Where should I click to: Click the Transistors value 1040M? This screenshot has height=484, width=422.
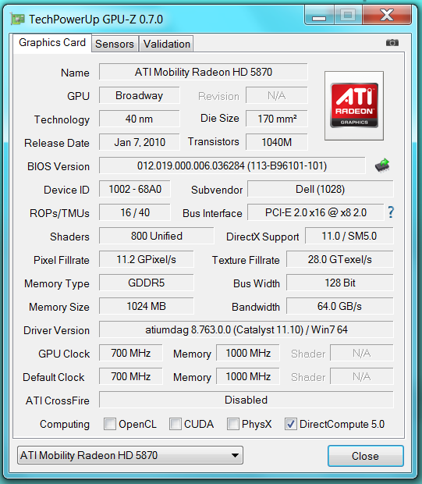pos(277,142)
